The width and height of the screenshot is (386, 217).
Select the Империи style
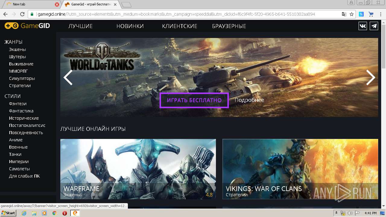click(19, 162)
